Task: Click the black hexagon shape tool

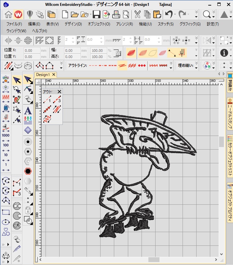Action: (x=28, y=171)
